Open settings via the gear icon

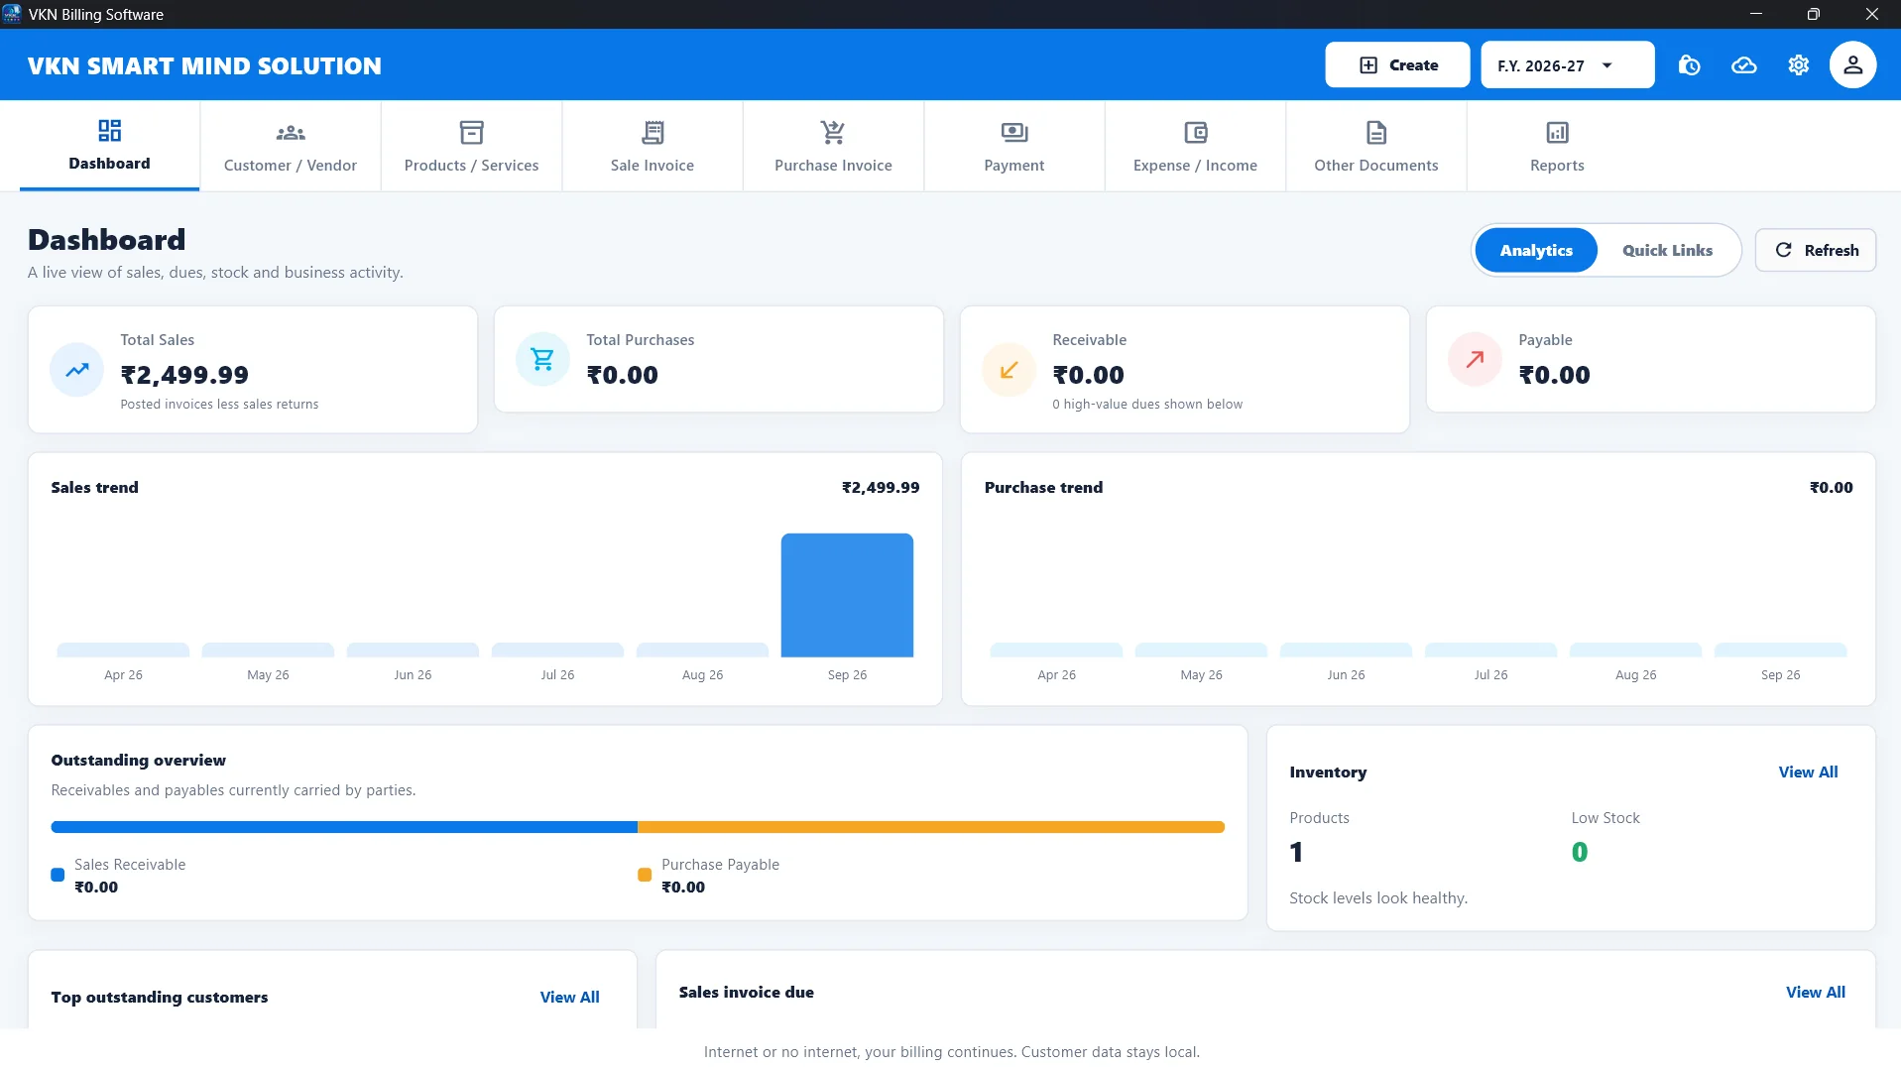(1799, 65)
